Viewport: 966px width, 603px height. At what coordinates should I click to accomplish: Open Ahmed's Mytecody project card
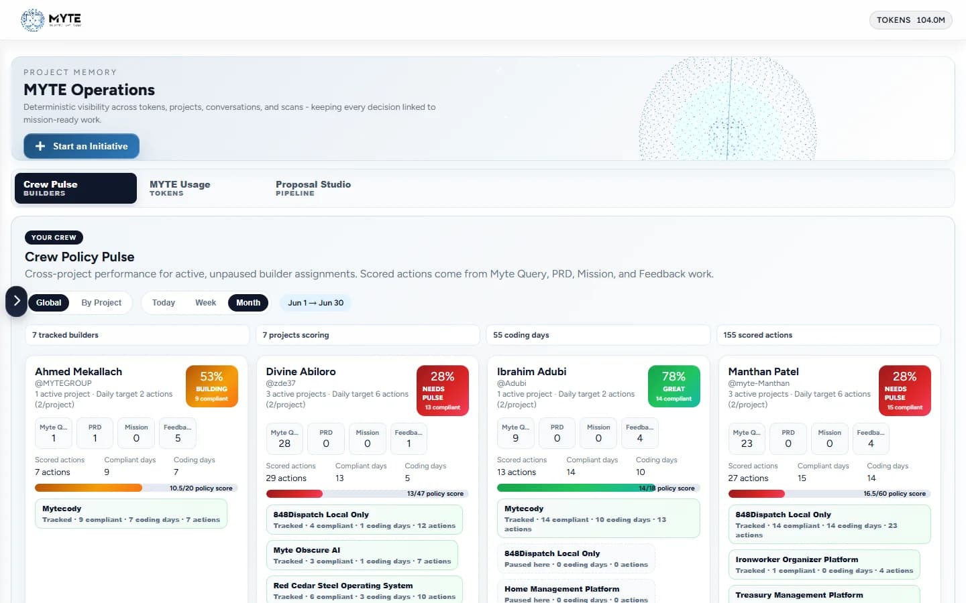tap(131, 514)
